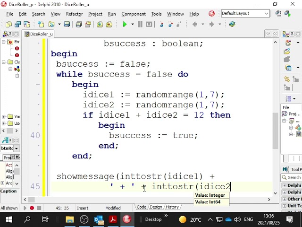The width and height of the screenshot is (302, 227).
Task: Open the Project menu
Action: (x=95, y=14)
